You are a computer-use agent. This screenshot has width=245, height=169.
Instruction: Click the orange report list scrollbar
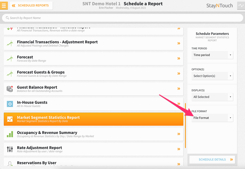coord(185,125)
